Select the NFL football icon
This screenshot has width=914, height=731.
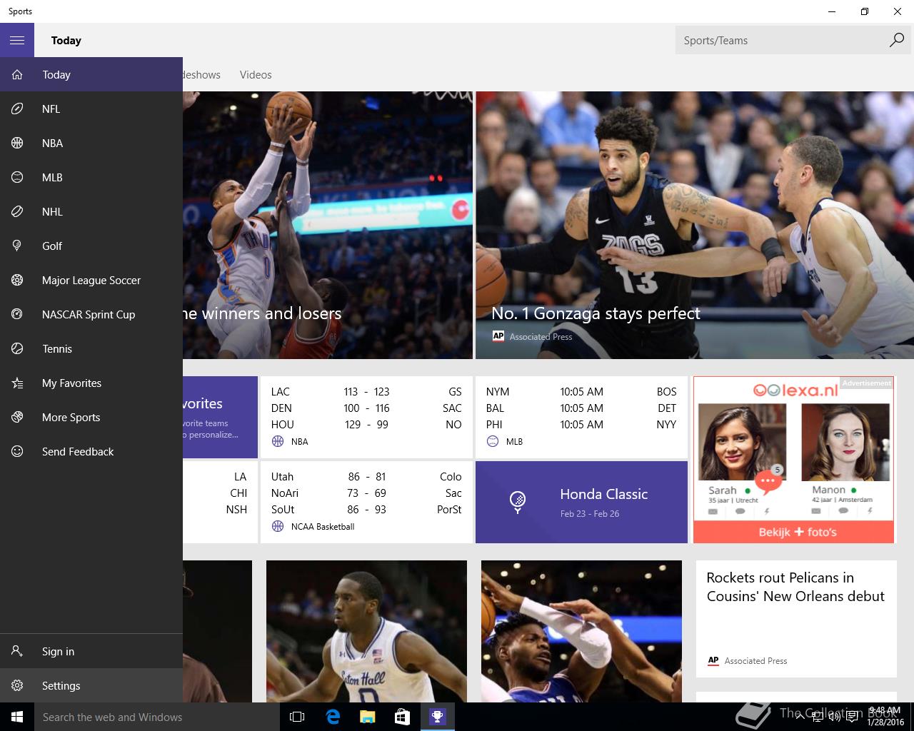pyautogui.click(x=17, y=109)
